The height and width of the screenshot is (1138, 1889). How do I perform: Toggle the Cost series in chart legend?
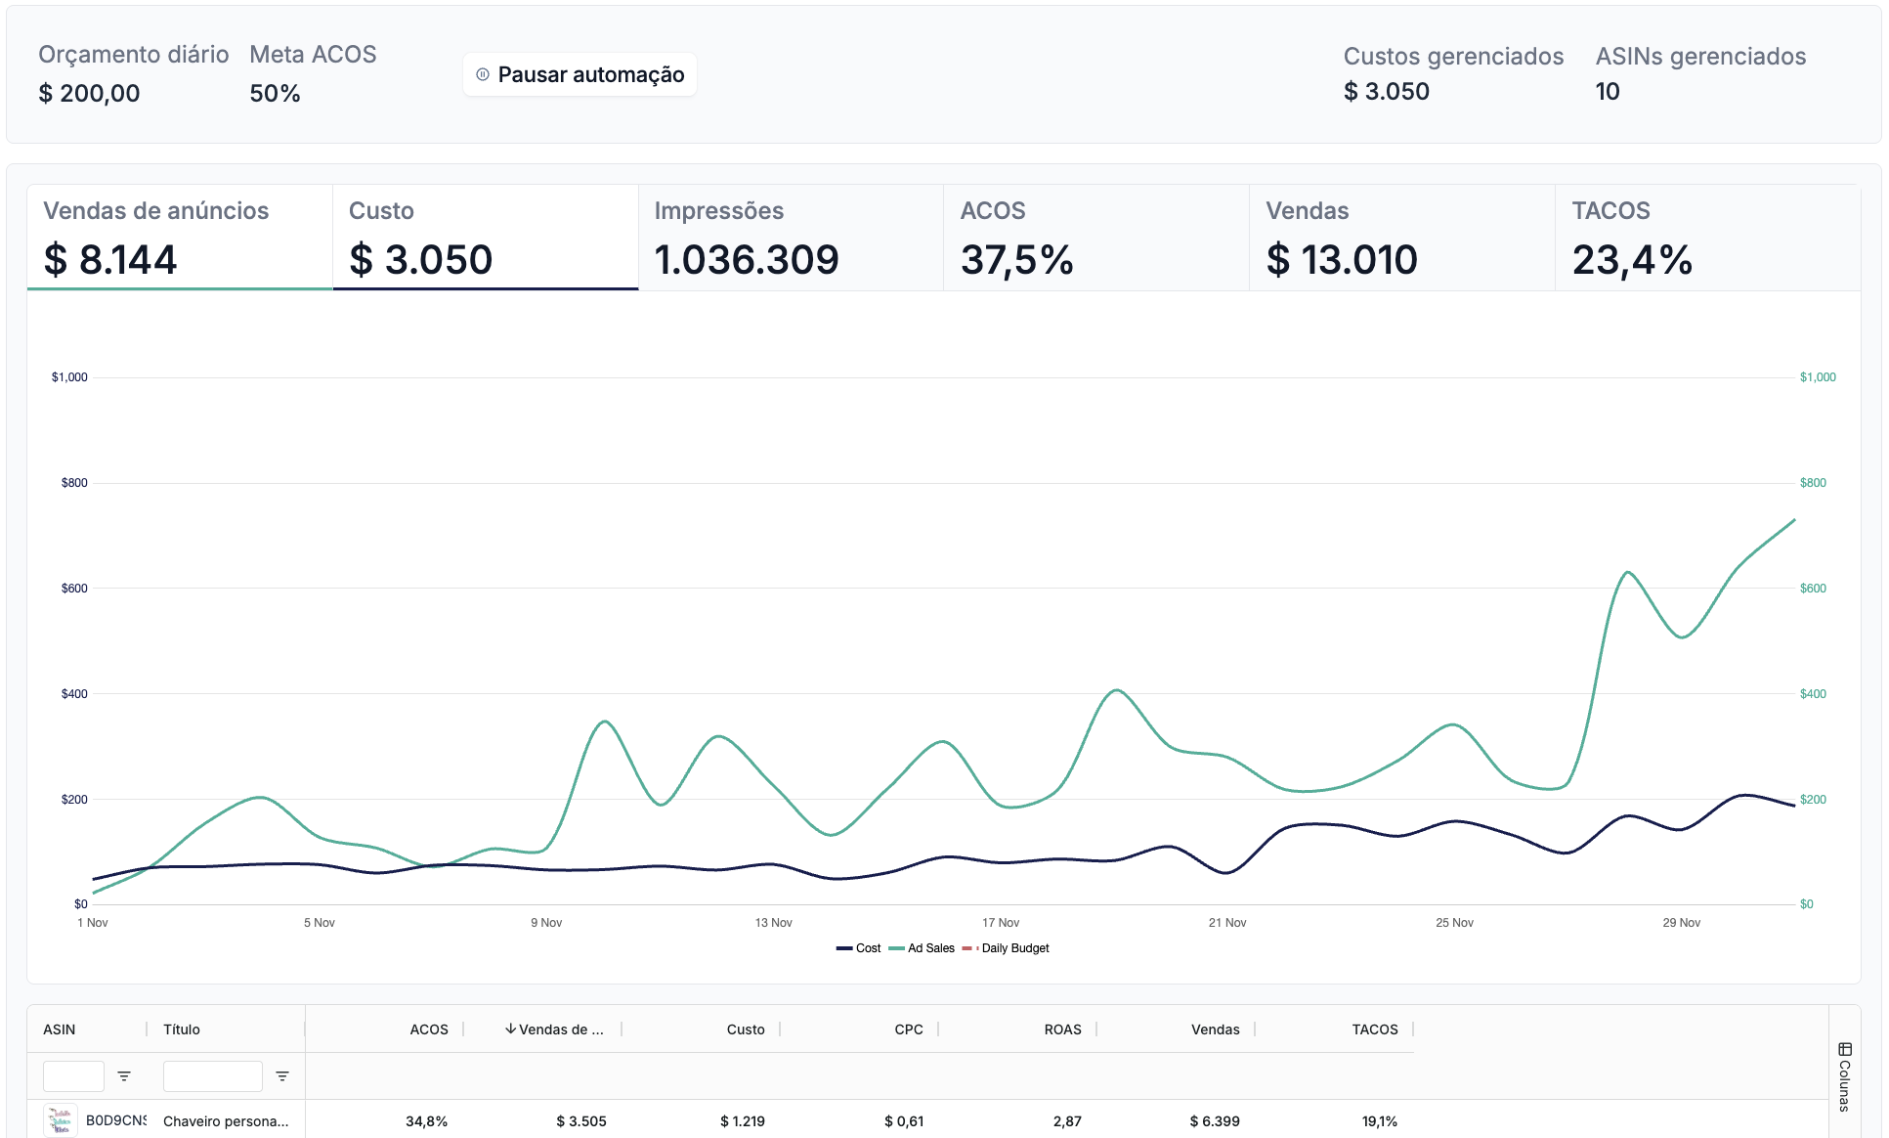click(859, 948)
